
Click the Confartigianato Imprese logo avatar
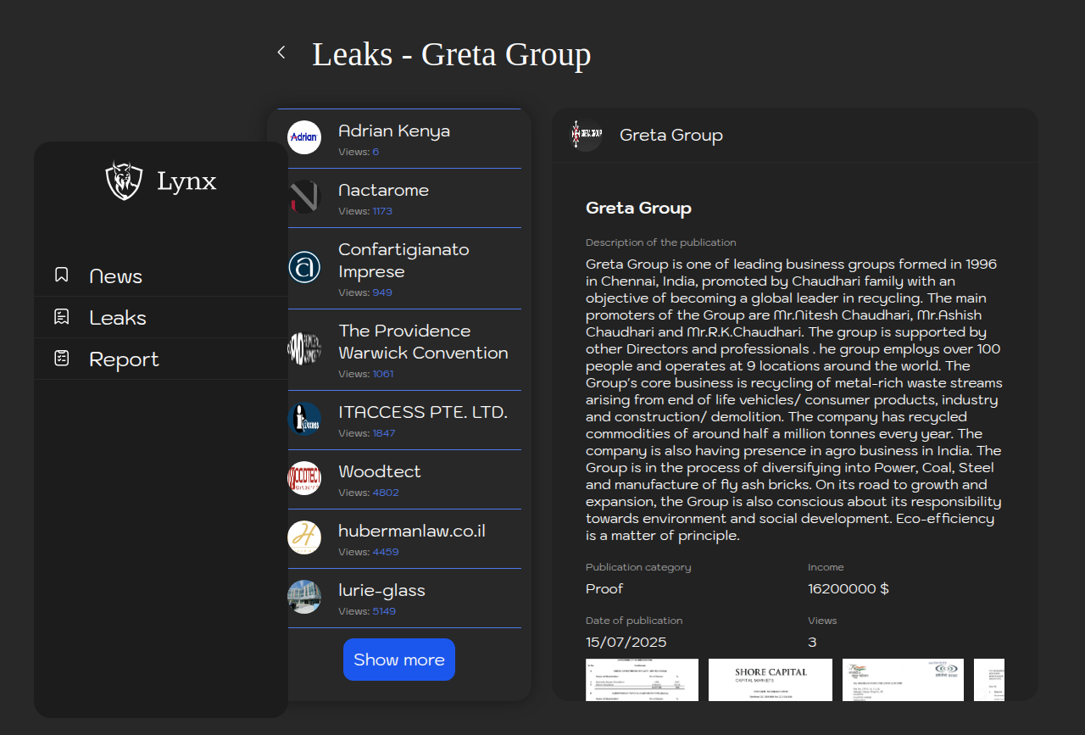coord(304,266)
